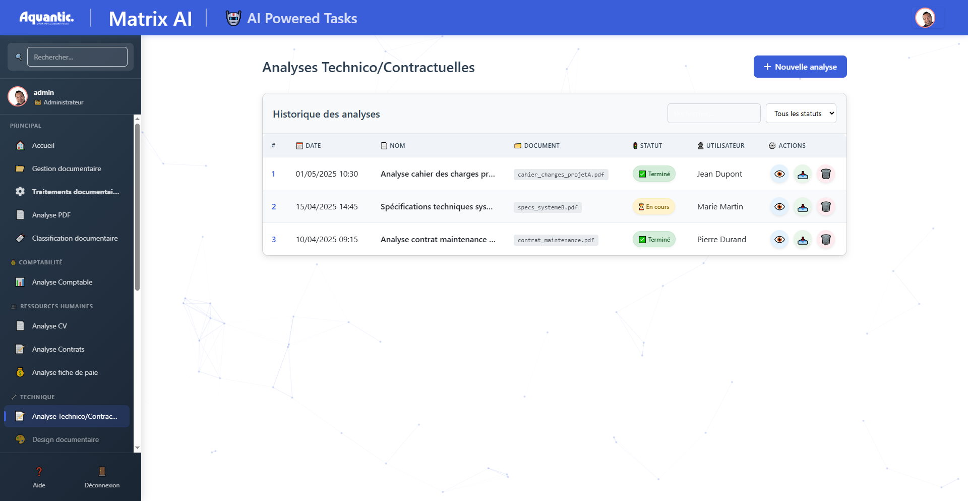Open the Analyse Comptable page
The height and width of the screenshot is (501, 968).
tap(62, 282)
